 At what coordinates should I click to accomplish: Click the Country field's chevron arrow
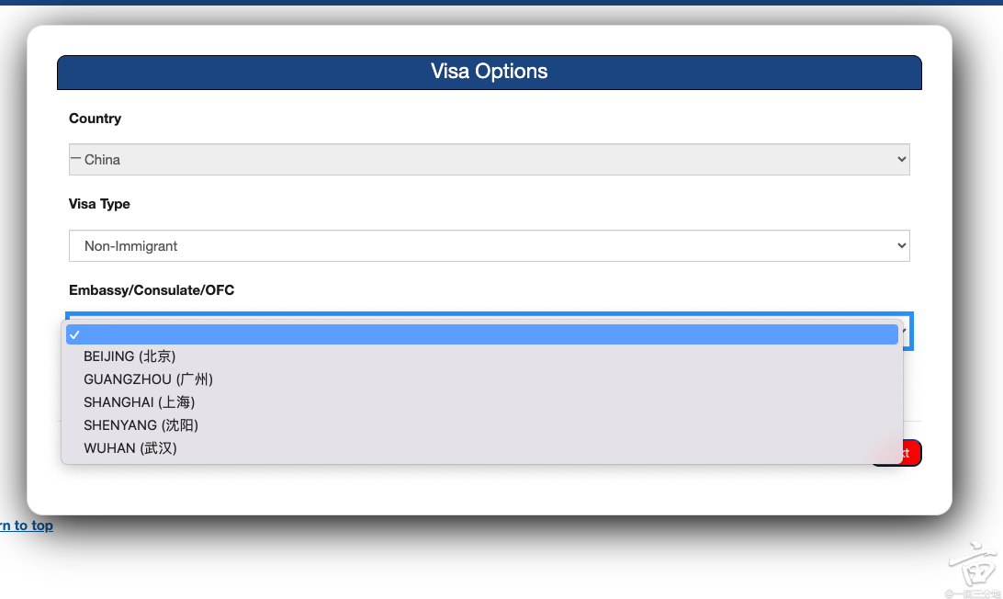click(901, 160)
